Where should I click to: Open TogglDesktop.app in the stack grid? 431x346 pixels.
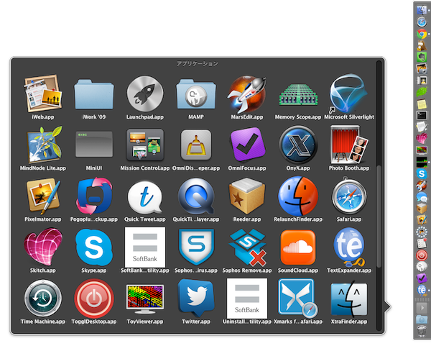coord(94,299)
